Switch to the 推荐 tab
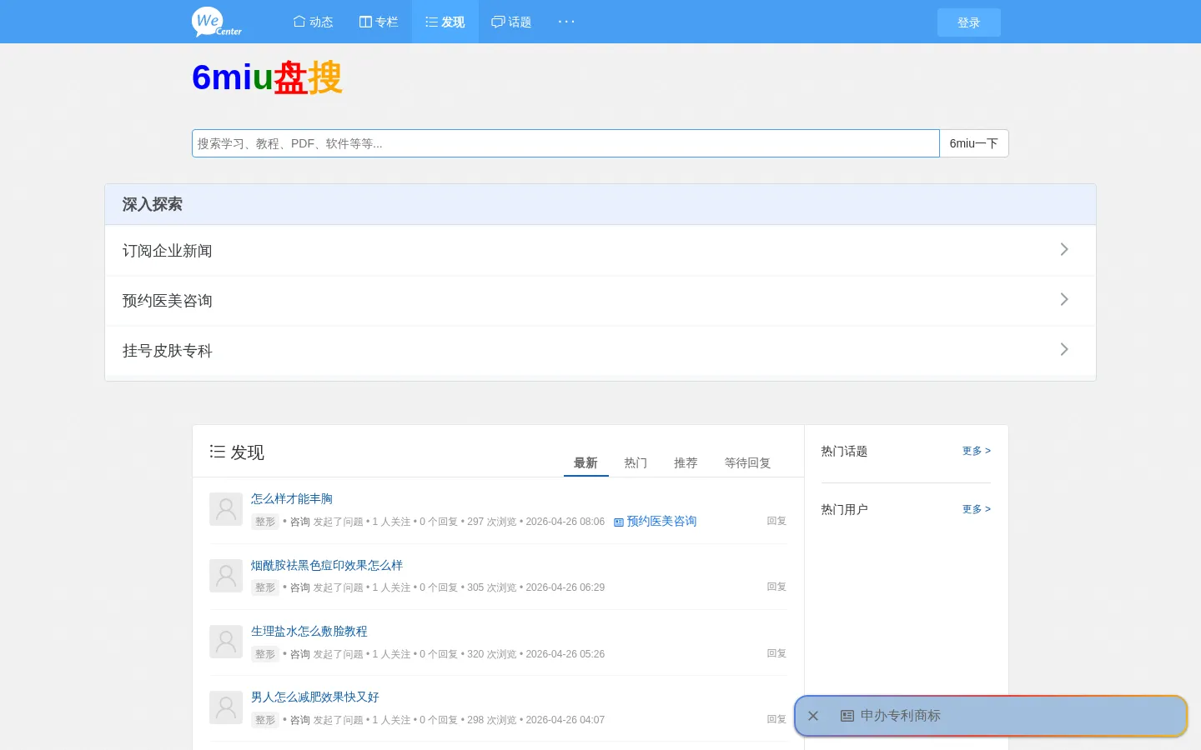1201x750 pixels. pos(686,462)
